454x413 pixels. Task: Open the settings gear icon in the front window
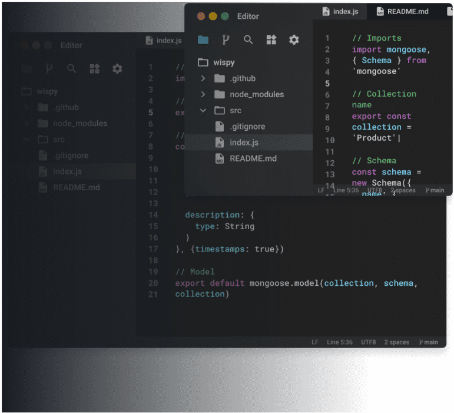click(294, 40)
